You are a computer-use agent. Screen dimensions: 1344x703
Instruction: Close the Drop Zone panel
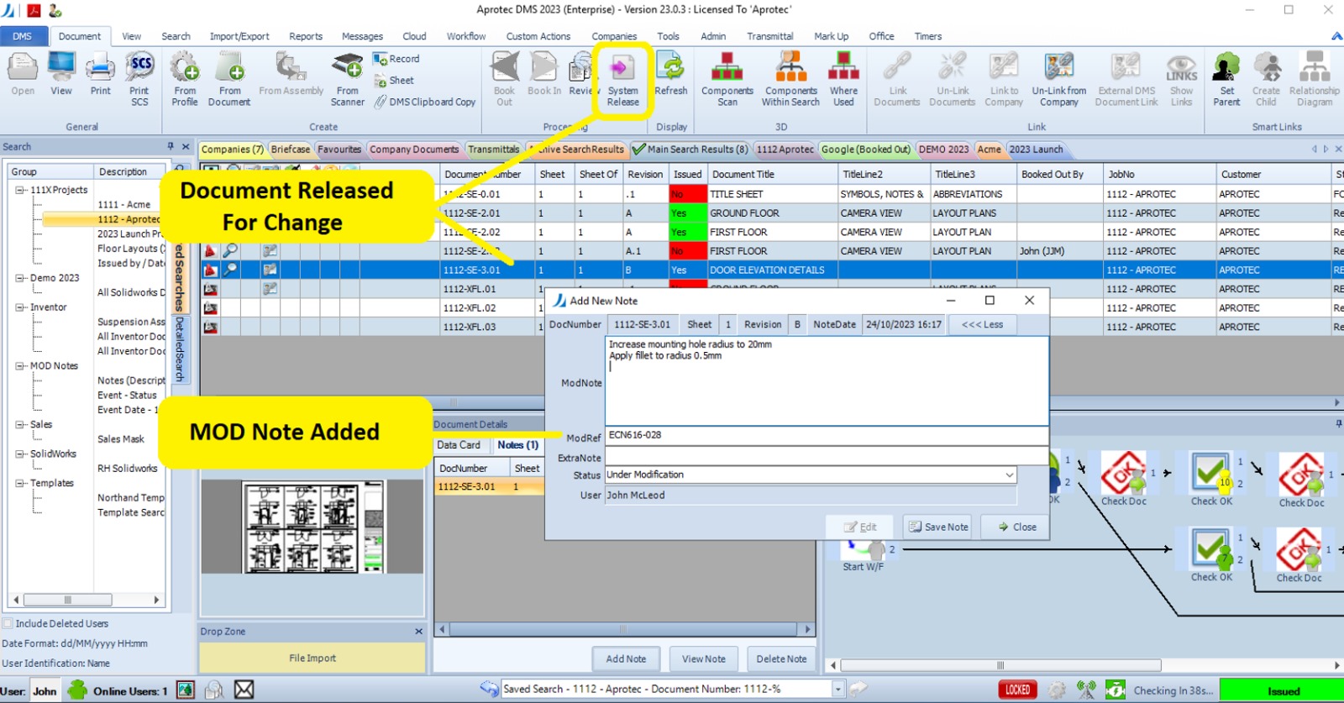click(x=418, y=632)
